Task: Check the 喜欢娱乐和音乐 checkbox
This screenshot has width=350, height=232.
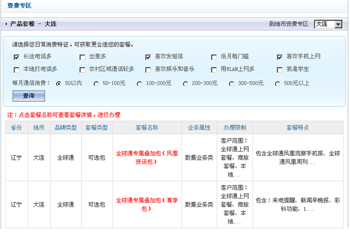Action: tap(148, 70)
